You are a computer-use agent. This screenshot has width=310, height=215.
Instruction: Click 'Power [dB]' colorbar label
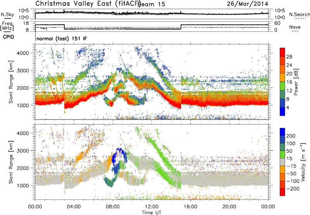[296, 82]
